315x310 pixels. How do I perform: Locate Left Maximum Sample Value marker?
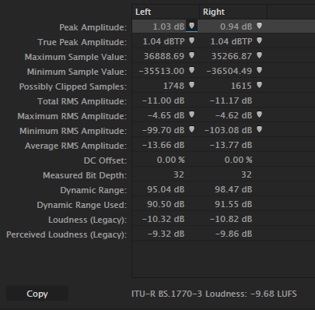(x=191, y=55)
